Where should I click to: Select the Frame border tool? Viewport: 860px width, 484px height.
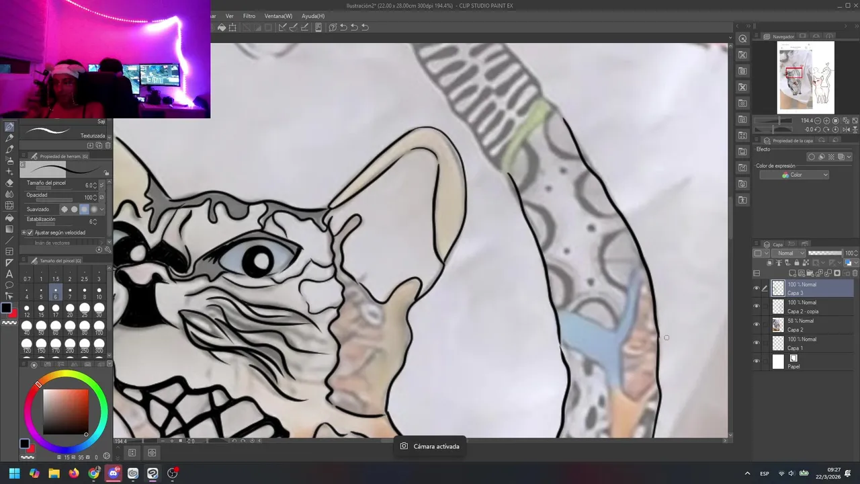pyautogui.click(x=9, y=251)
